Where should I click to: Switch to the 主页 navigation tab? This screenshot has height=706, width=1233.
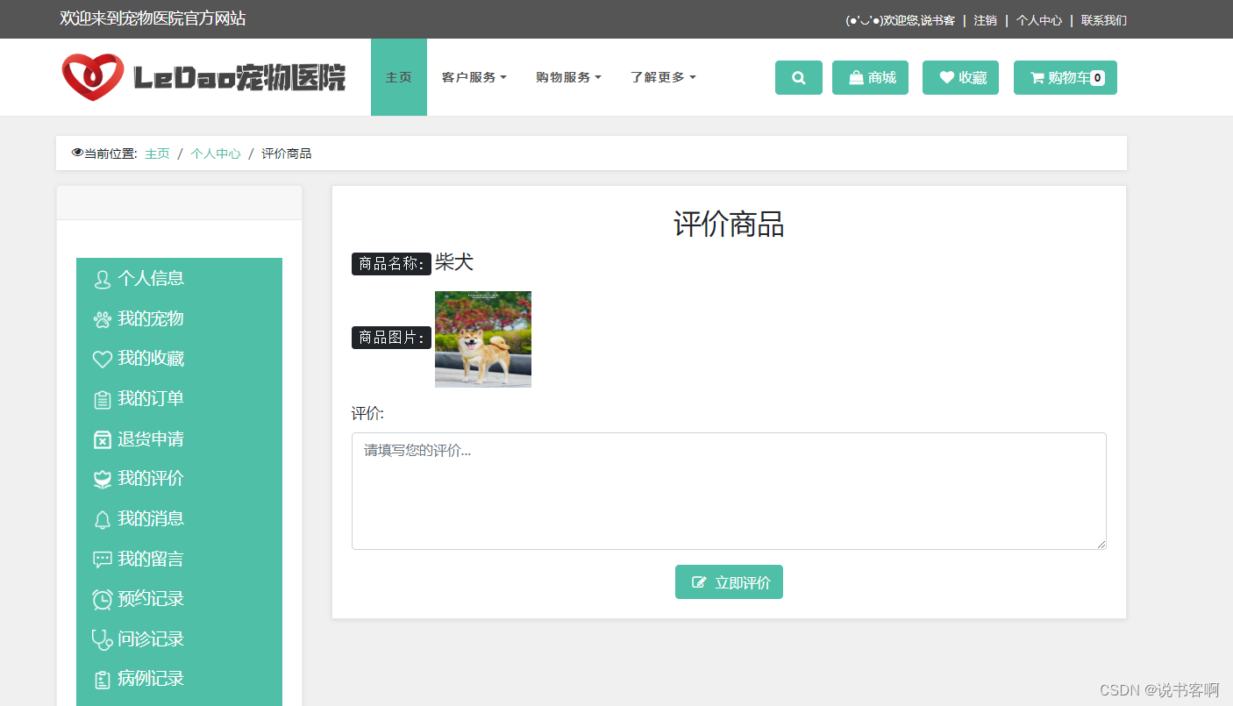(x=399, y=77)
